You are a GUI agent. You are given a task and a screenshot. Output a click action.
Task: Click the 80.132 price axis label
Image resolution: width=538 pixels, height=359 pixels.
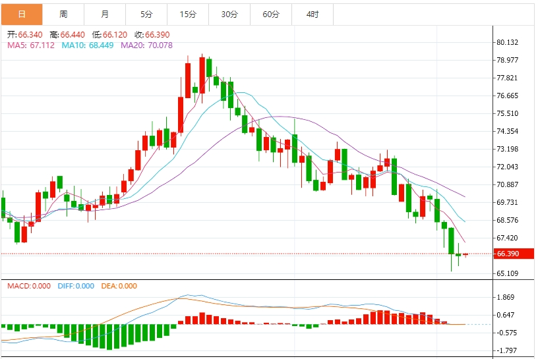click(508, 43)
